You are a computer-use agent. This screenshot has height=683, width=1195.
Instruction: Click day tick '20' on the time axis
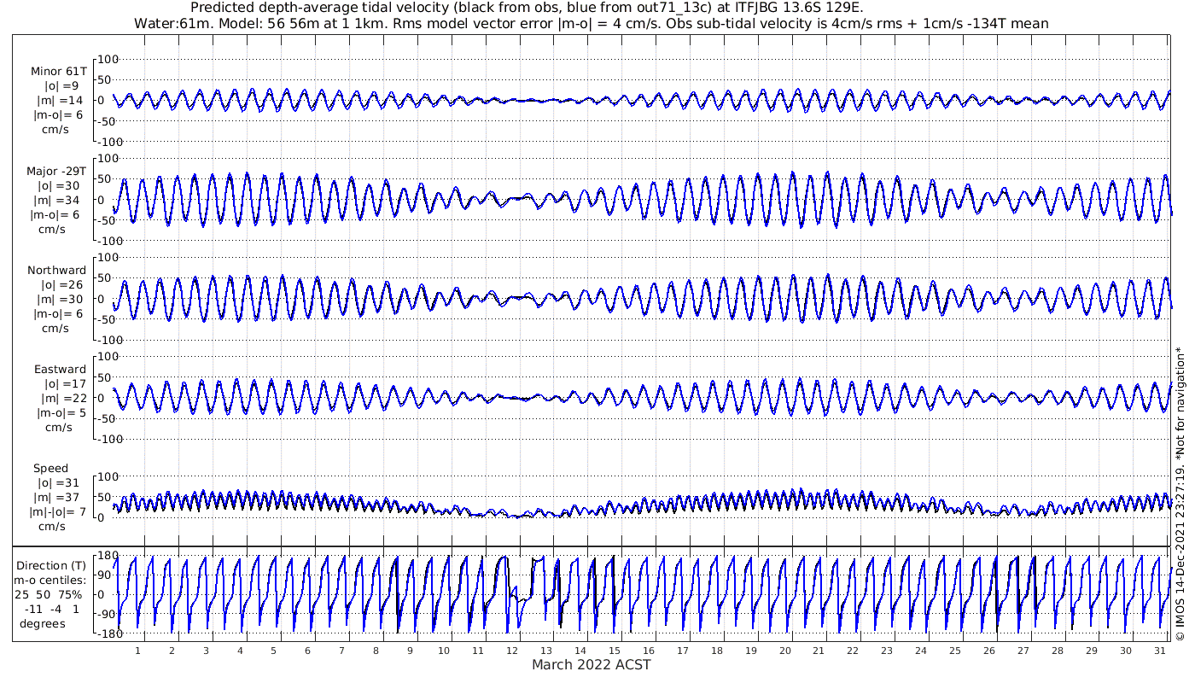tap(784, 651)
